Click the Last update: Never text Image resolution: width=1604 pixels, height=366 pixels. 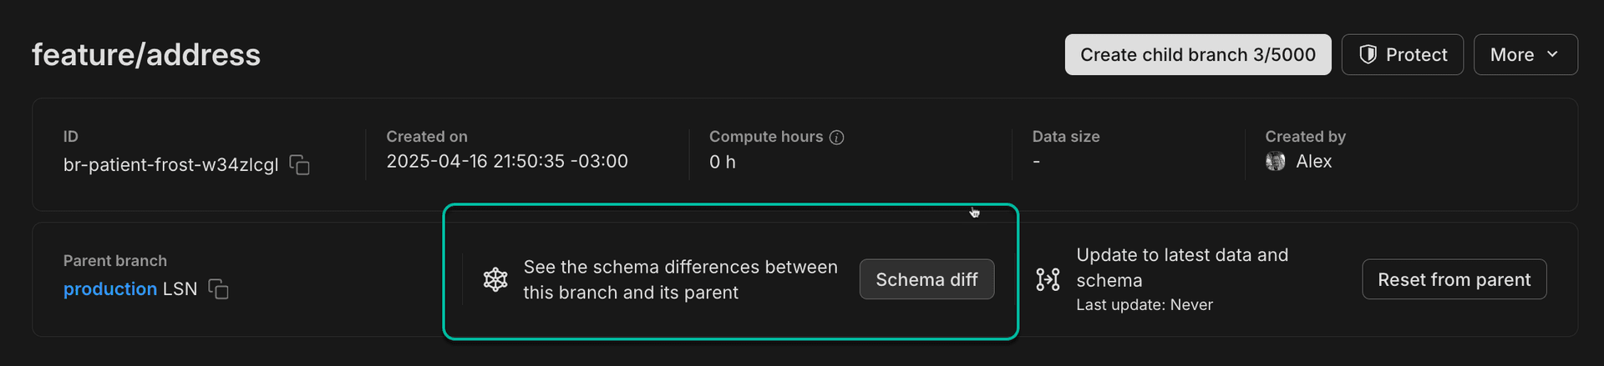point(1144,305)
